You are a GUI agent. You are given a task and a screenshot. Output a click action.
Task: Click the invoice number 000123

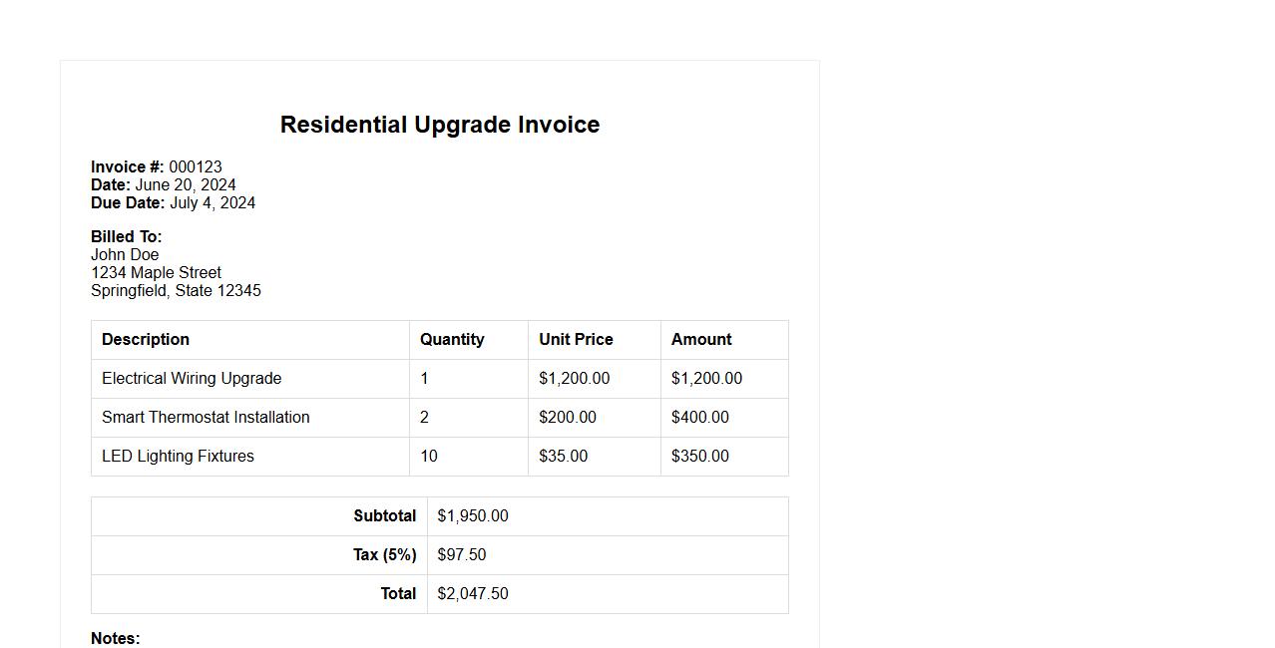click(196, 167)
